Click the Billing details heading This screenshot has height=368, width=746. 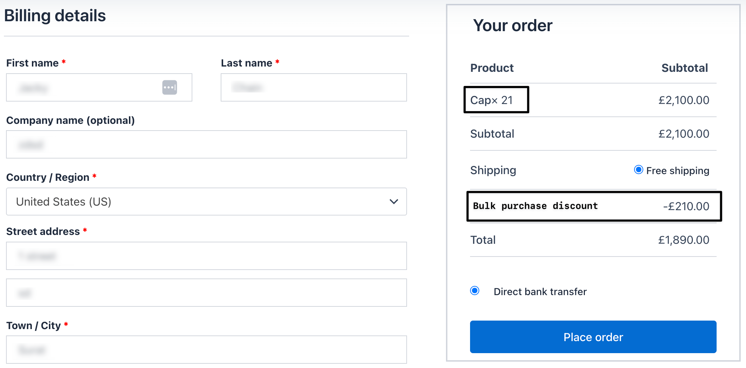click(x=55, y=15)
